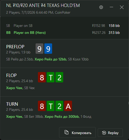Click the Хиро Рейз до 300bb action text
The width and height of the screenshot is (129, 140).
pyautogui.click(x=62, y=116)
